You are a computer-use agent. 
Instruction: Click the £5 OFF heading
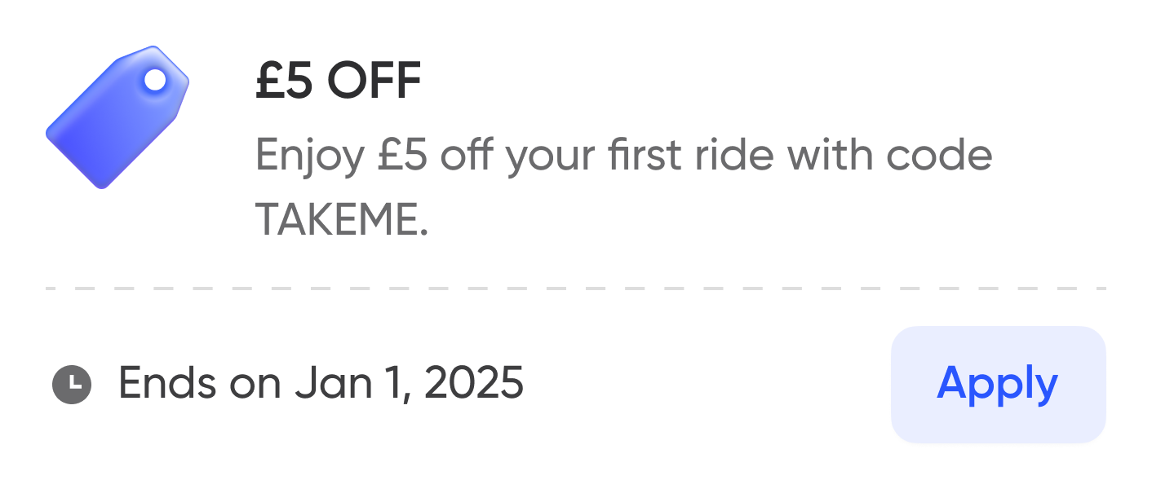coord(338,82)
